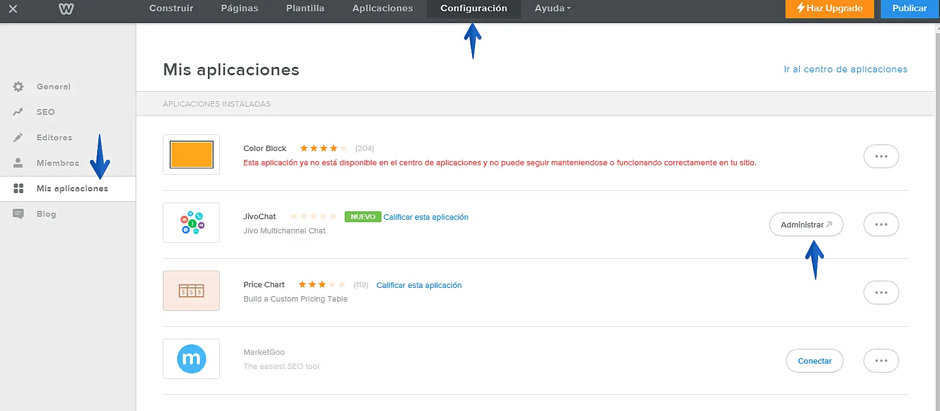
Task: Open the Price Chart app thumbnail
Action: click(191, 291)
